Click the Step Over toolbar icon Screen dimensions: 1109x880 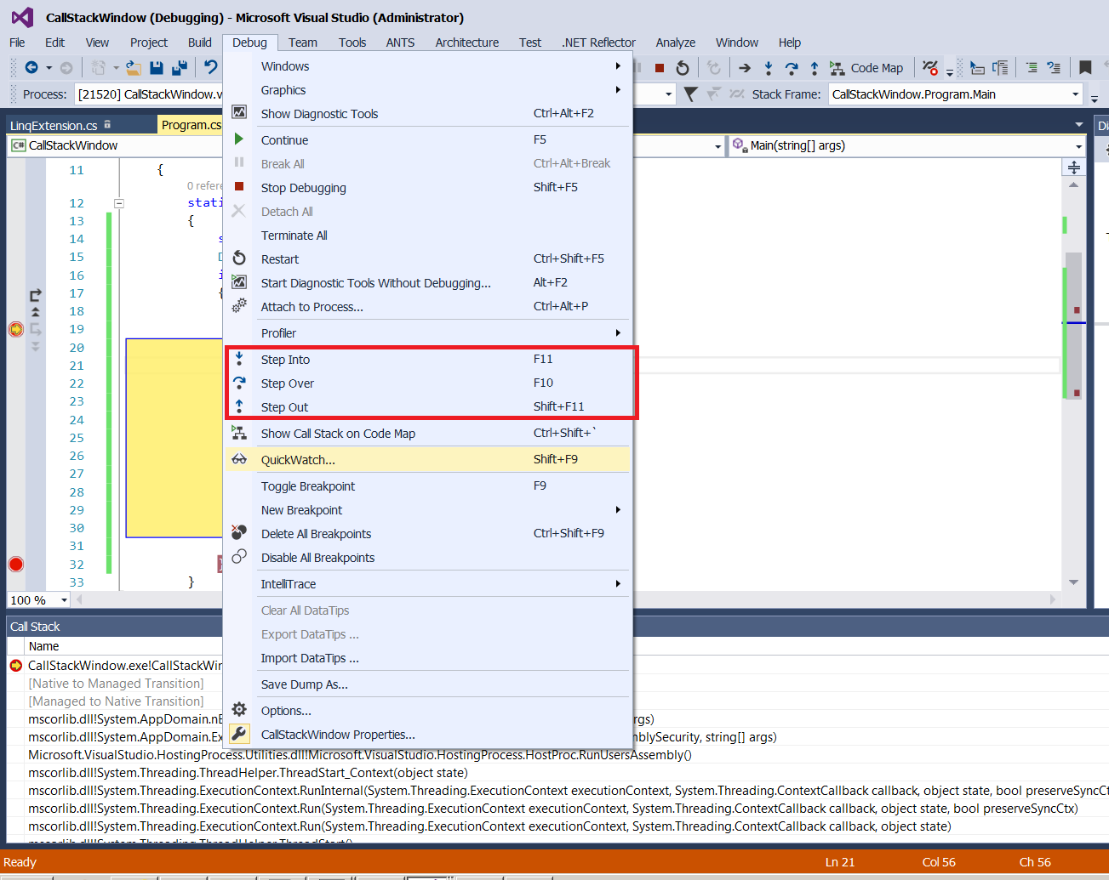pyautogui.click(x=792, y=68)
